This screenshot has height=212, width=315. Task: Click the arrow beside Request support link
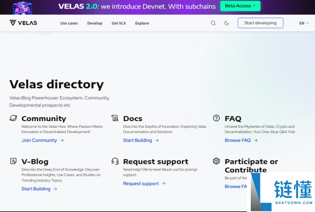[x=164, y=183]
